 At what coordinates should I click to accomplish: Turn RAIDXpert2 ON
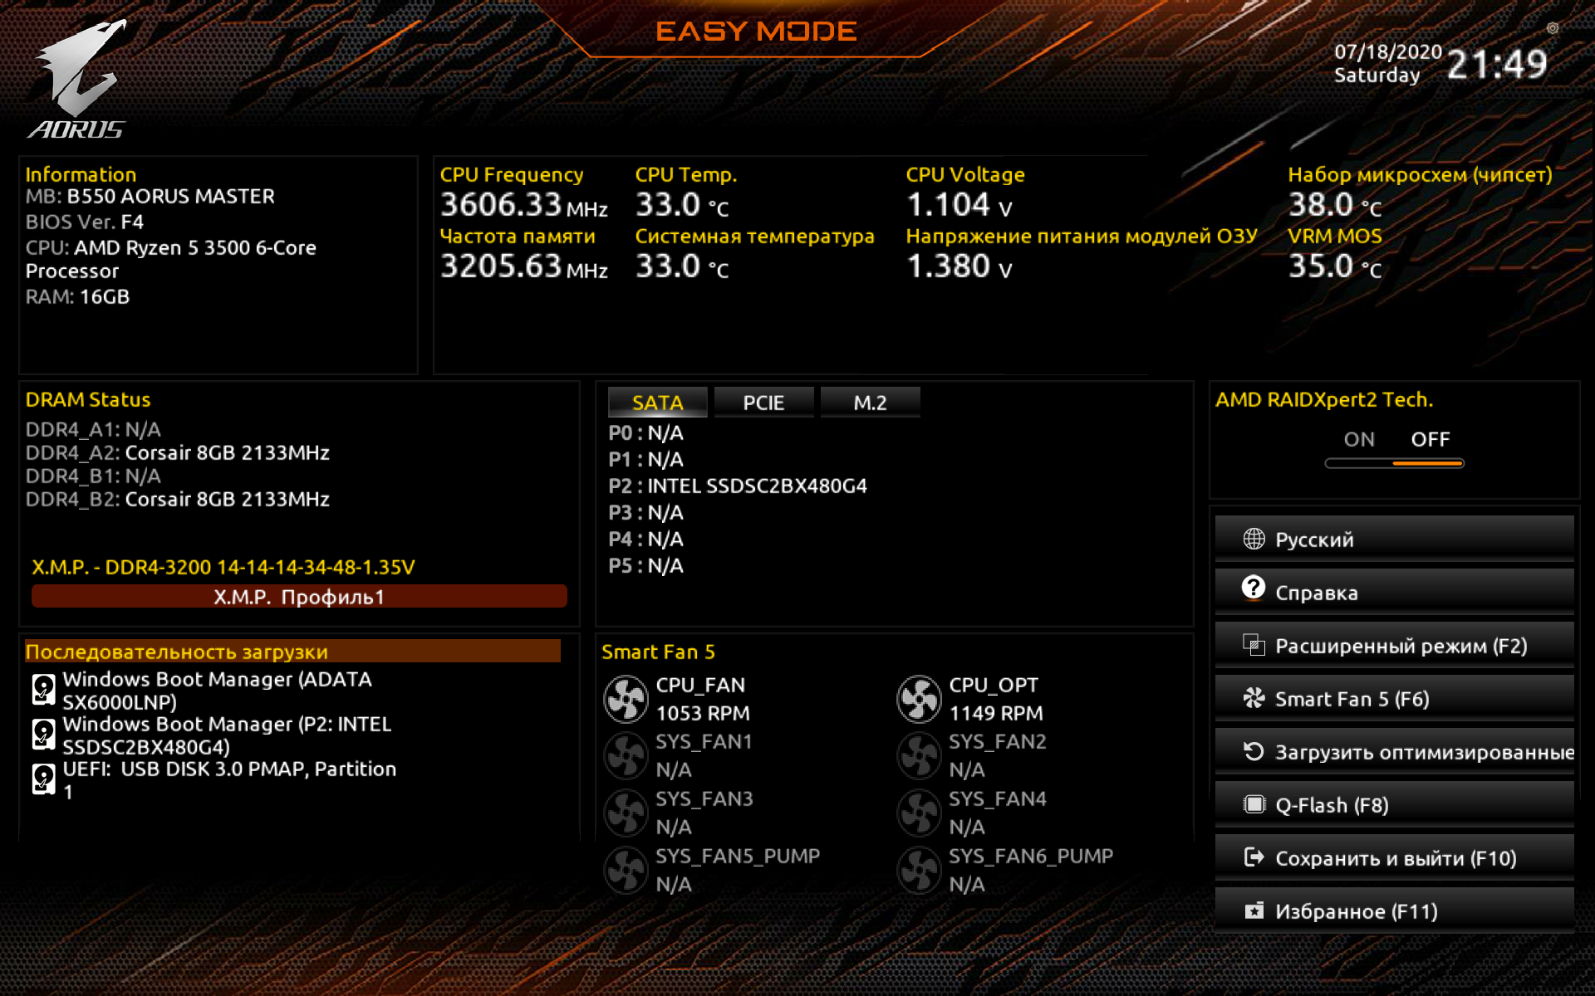point(1359,439)
